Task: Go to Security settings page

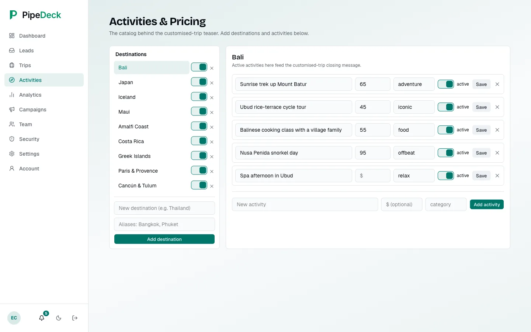Action: pos(44,139)
